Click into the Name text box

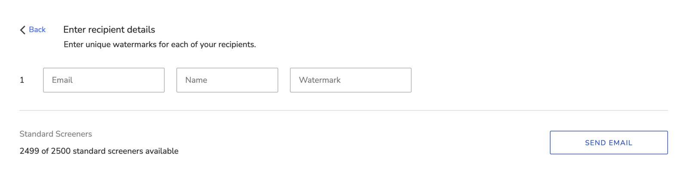227,80
